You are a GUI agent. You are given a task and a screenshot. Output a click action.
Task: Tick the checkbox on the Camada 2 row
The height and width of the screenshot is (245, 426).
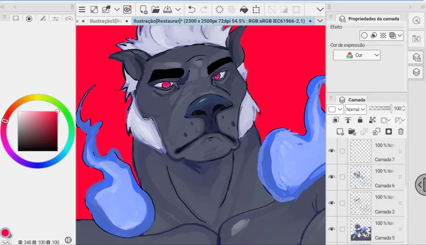coord(342,203)
